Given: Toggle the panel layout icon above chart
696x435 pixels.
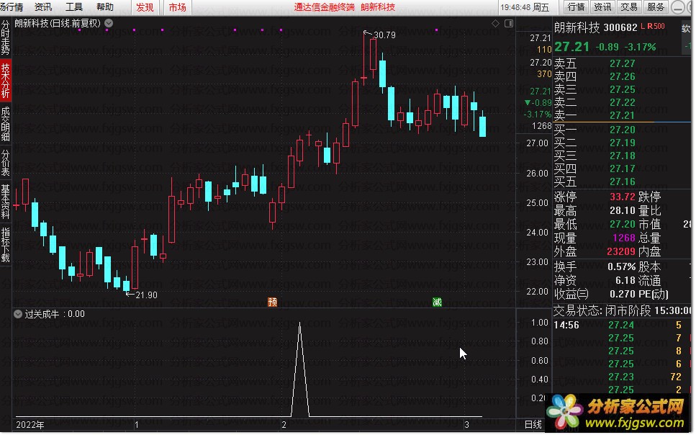Looking at the screenshot, I should pos(509,23).
